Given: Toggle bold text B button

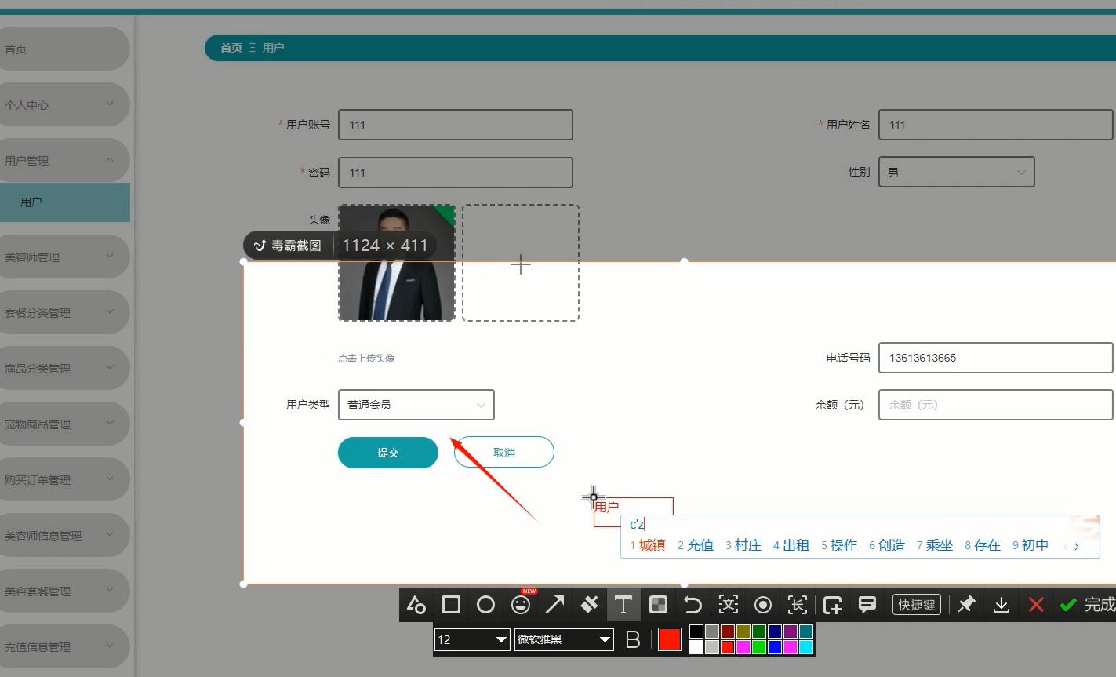Looking at the screenshot, I should point(633,639).
